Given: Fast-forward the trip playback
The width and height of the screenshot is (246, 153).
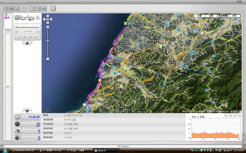Looking at the screenshot, I should click(36, 37).
